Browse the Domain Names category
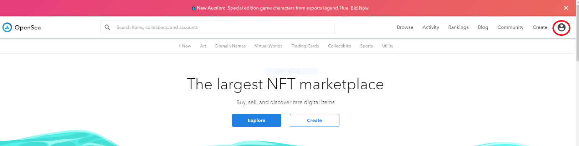The height and width of the screenshot is (146, 579). coord(230,46)
